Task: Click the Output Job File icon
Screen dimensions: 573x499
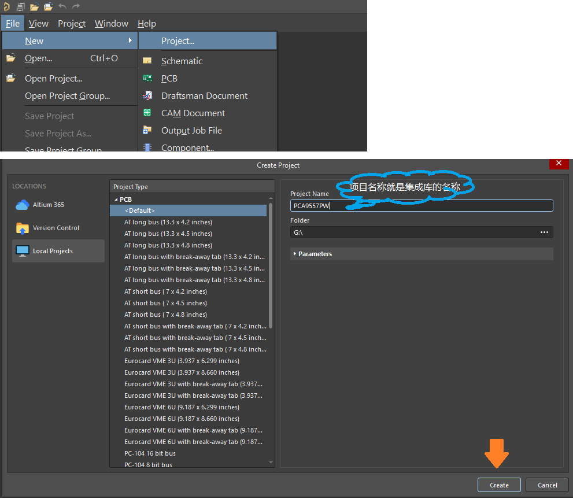Action: [x=147, y=130]
